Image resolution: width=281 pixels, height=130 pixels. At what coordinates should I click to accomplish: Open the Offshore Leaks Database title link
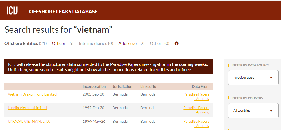coord(63,12)
